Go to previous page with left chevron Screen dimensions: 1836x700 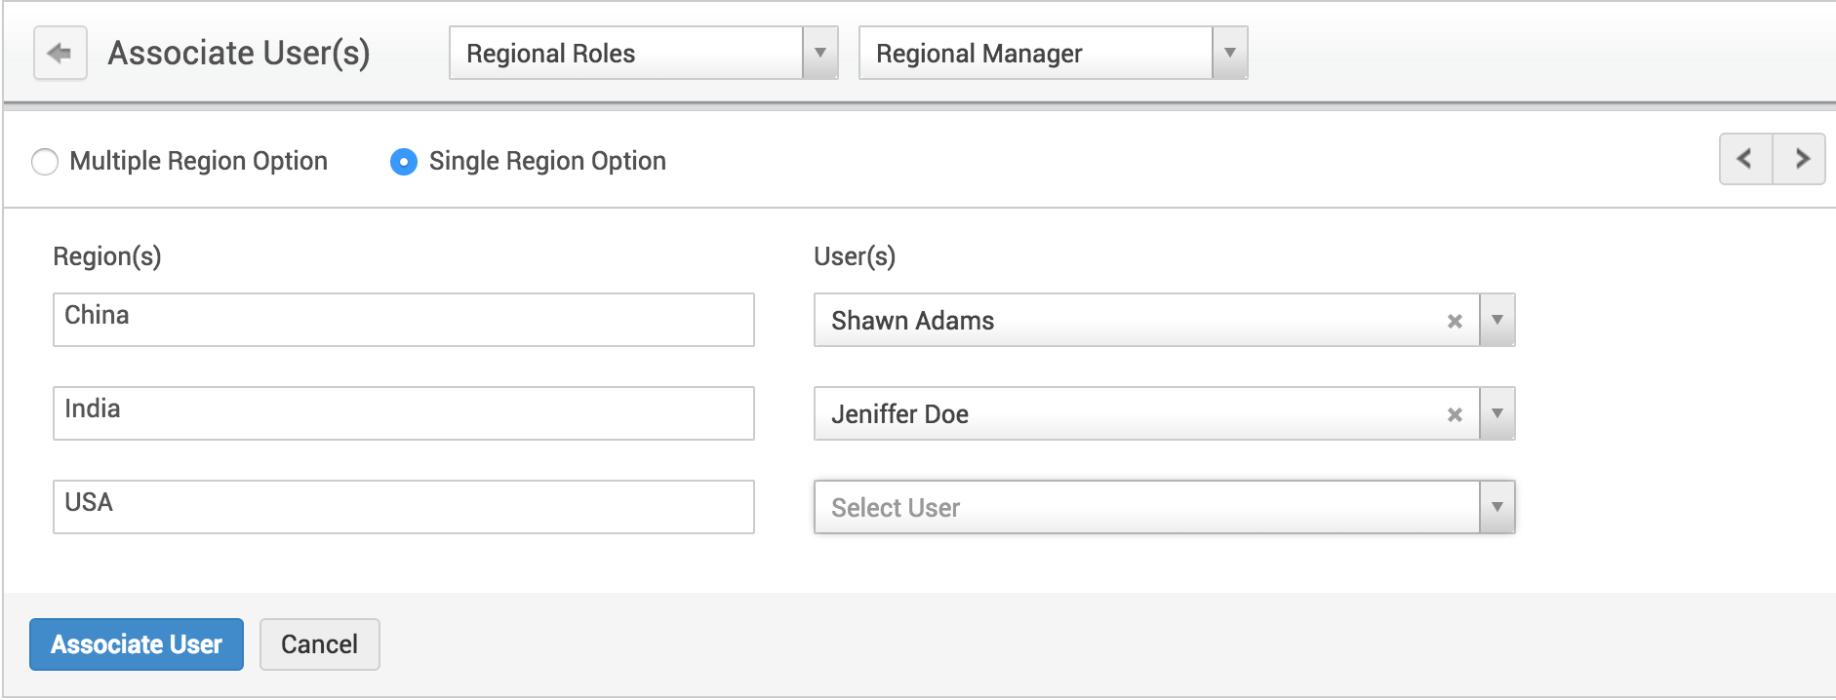[1745, 158]
